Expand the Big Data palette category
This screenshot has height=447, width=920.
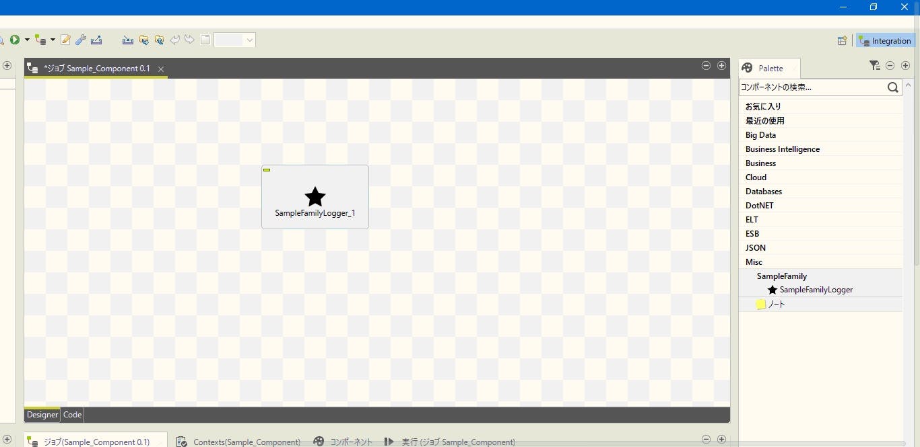tap(820, 134)
